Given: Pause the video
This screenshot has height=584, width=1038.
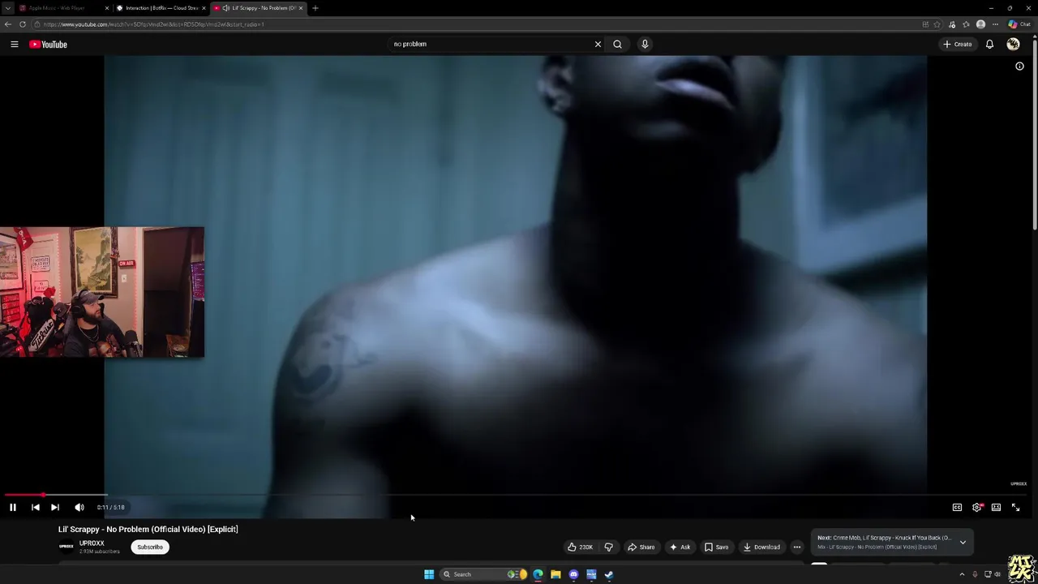Looking at the screenshot, I should [x=13, y=507].
